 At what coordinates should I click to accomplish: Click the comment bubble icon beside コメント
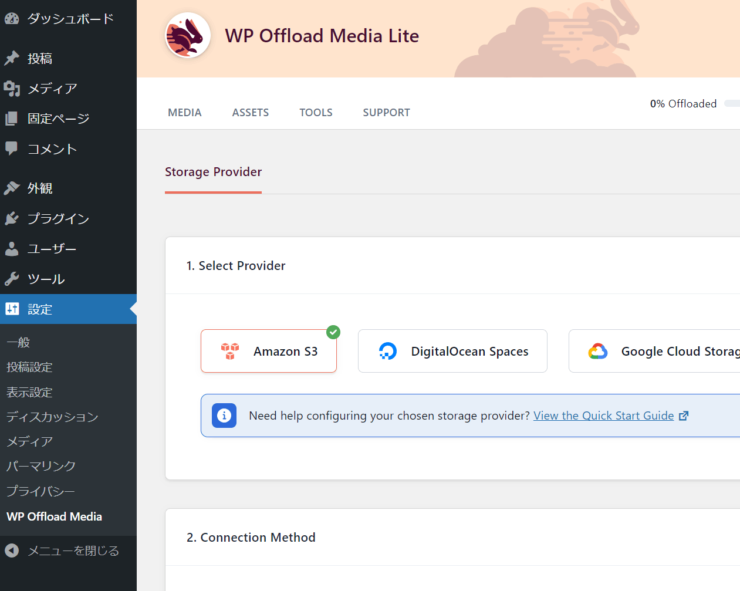[12, 148]
